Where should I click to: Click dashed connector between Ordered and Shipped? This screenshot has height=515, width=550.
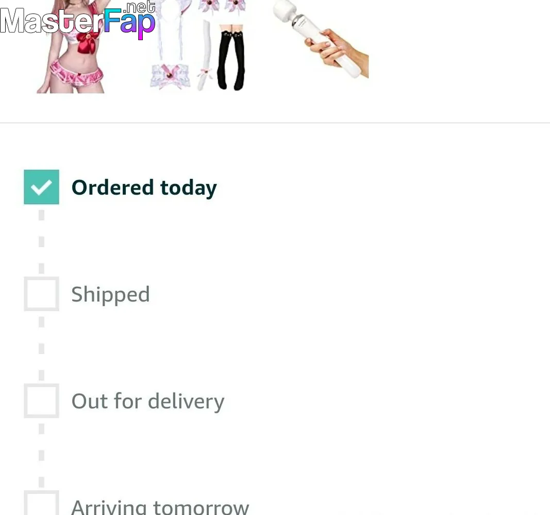41,242
